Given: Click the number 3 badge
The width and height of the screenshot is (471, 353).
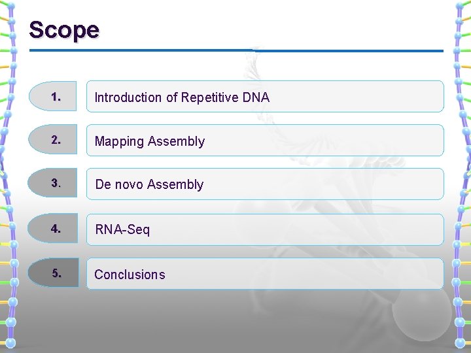Looking at the screenshot, I should pyautogui.click(x=55, y=184).
